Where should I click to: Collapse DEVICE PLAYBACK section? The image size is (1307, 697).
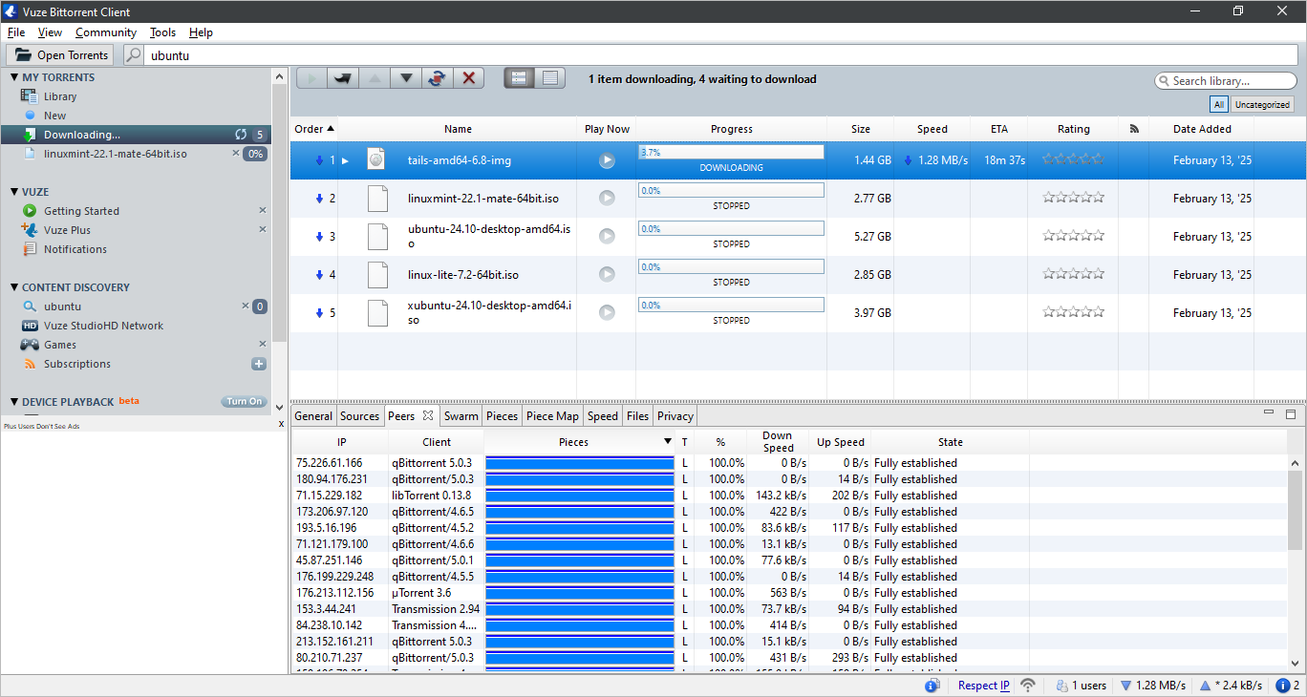14,402
